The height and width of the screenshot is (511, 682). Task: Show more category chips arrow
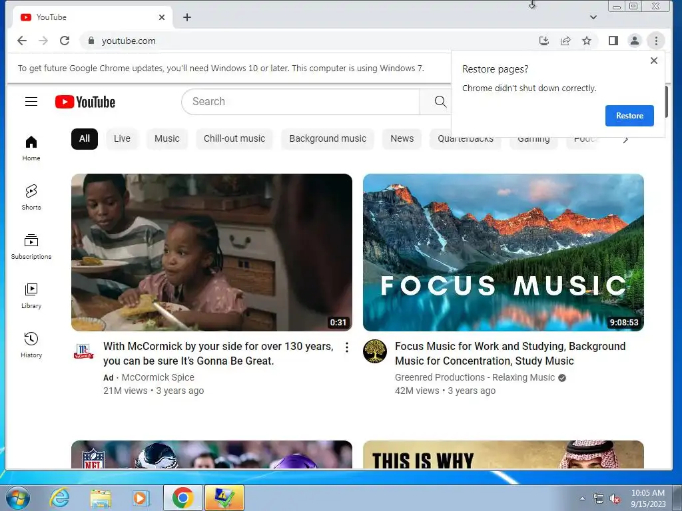625,140
